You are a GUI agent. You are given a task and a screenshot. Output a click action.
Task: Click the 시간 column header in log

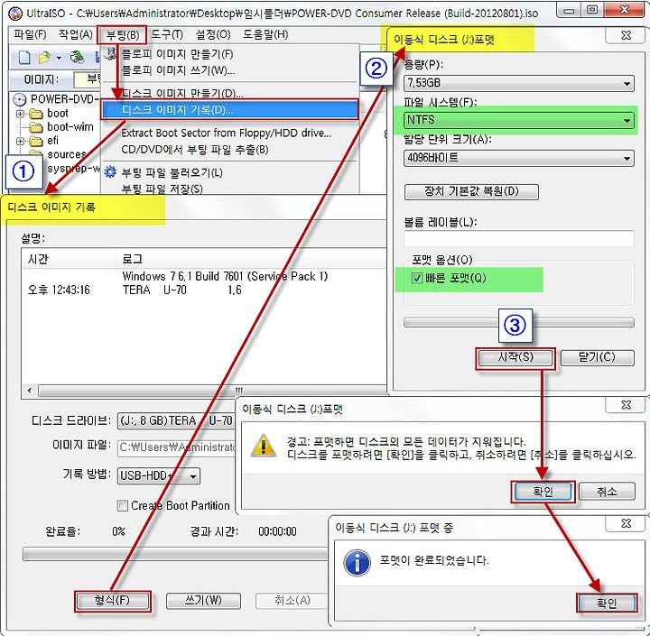[x=70, y=259]
